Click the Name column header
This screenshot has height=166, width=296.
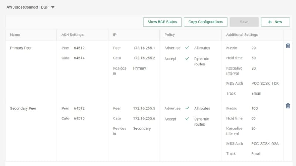coord(15,35)
